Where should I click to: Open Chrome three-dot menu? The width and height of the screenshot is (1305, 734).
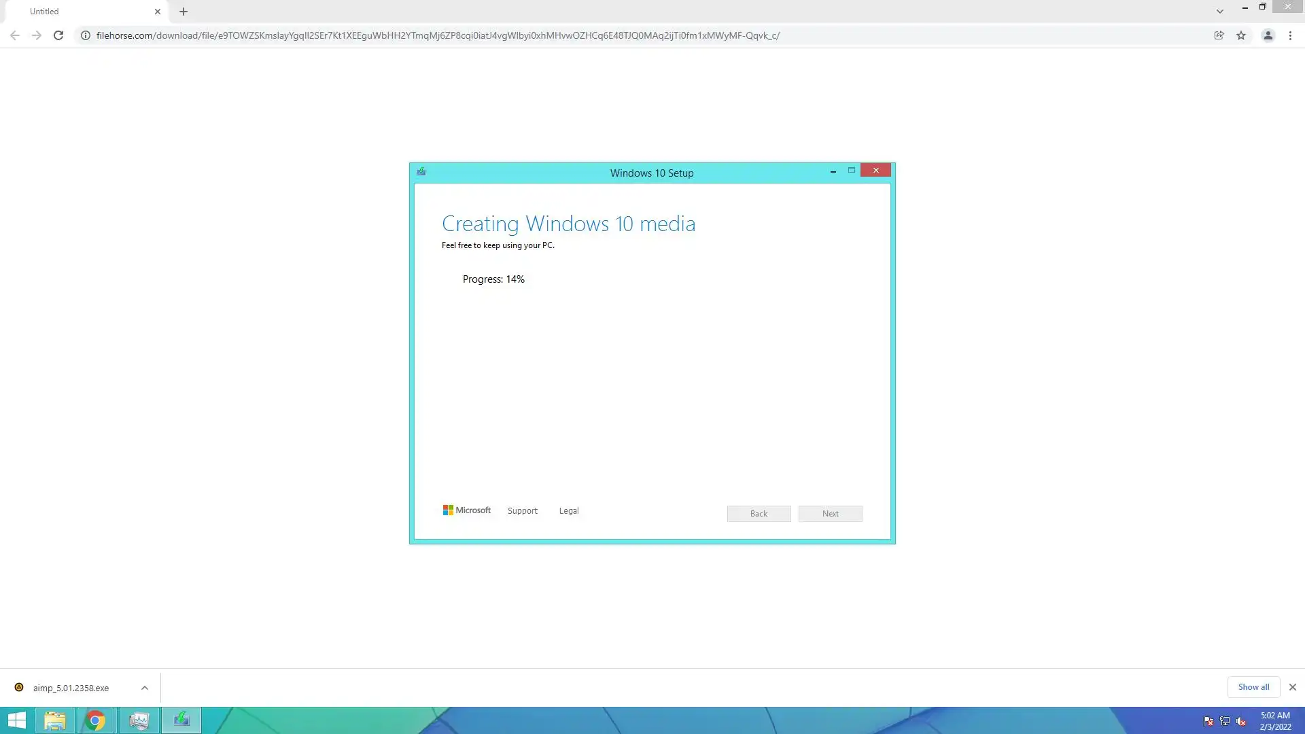click(x=1290, y=35)
